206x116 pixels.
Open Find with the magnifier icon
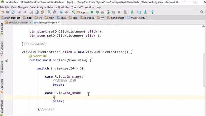[x=49, y=12]
